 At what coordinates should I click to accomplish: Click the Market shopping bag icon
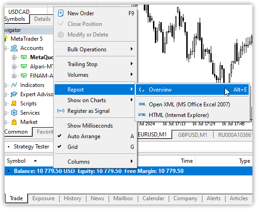14,122
